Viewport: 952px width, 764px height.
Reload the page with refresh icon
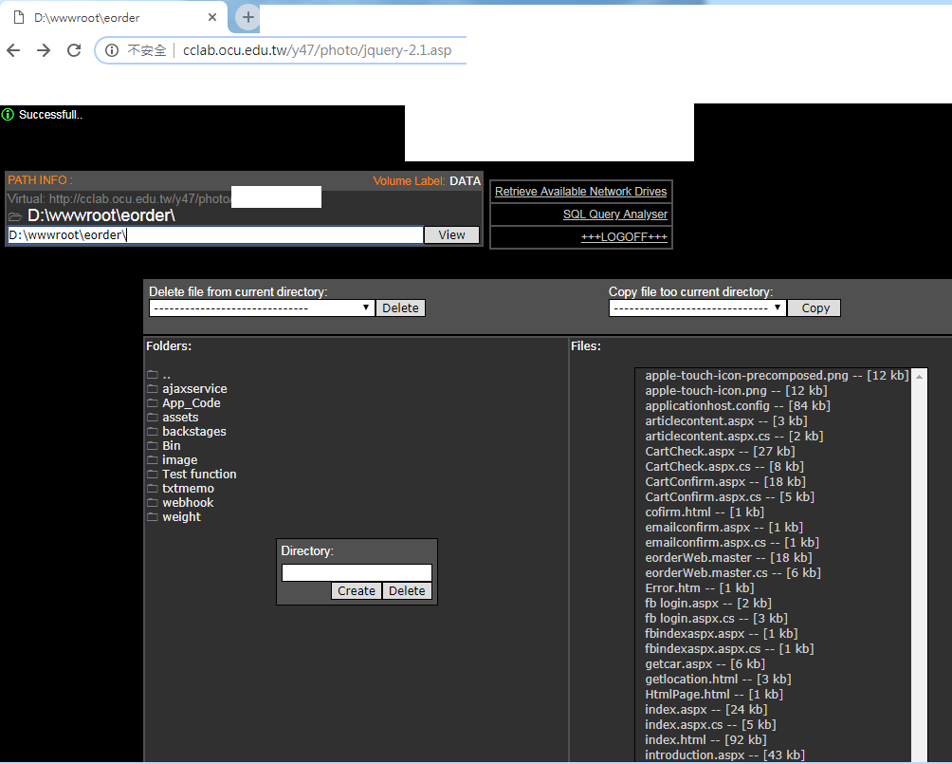click(74, 50)
